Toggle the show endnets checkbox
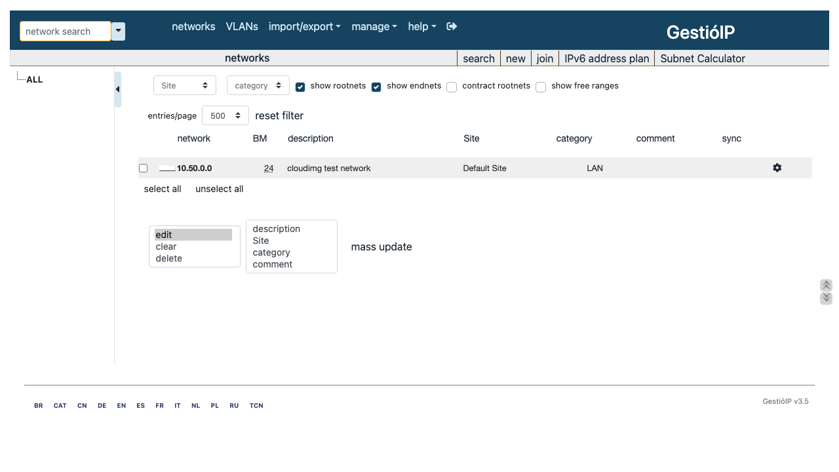 376,87
